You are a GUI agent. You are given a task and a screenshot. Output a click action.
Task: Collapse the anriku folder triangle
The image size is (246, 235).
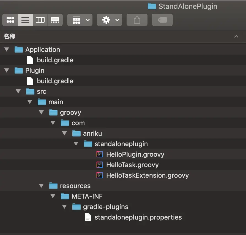64,133
